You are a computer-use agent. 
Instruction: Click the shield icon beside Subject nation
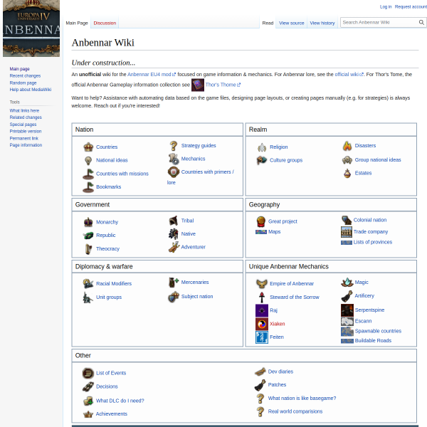coord(174,297)
